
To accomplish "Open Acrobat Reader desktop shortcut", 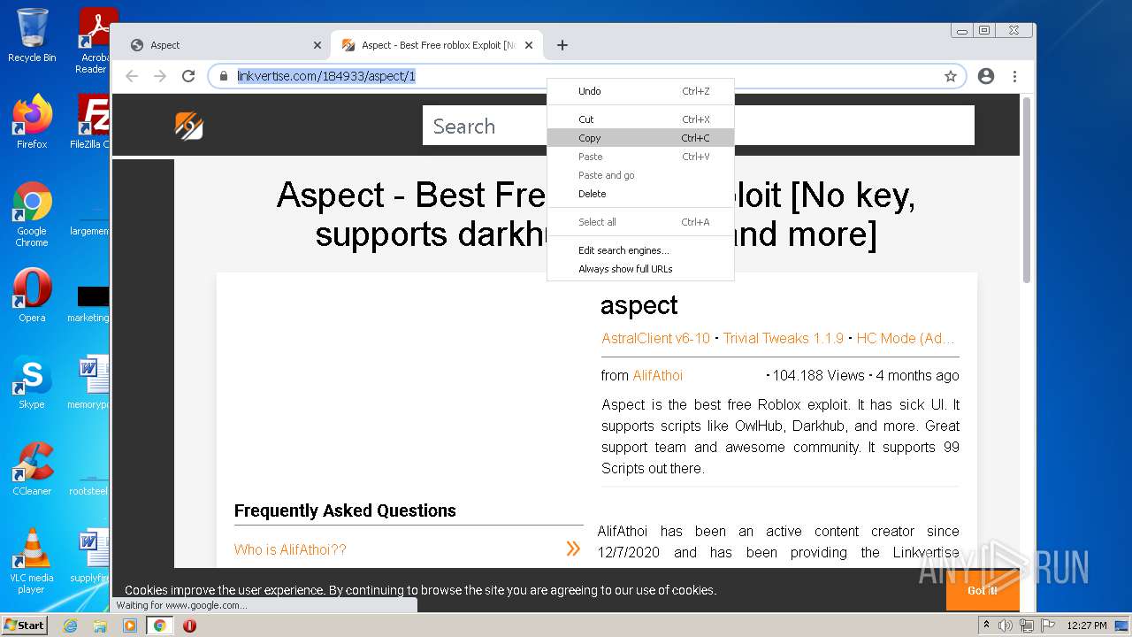I will [93, 40].
